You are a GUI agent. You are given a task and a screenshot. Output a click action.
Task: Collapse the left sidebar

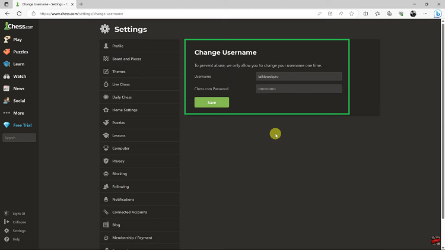pyautogui.click(x=15, y=222)
